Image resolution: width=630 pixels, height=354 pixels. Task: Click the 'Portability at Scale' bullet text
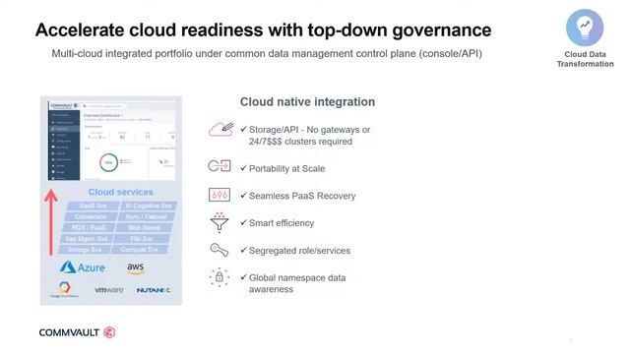(x=286, y=168)
